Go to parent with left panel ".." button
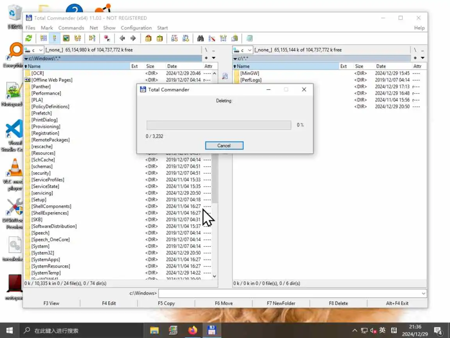The width and height of the screenshot is (450, 338). click(x=214, y=50)
